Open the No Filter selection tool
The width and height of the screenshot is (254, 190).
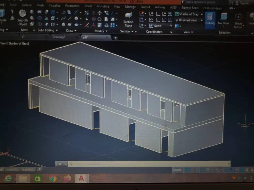pyautogui.click(x=224, y=19)
